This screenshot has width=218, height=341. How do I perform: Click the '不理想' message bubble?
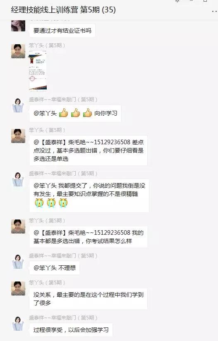click(x=54, y=268)
